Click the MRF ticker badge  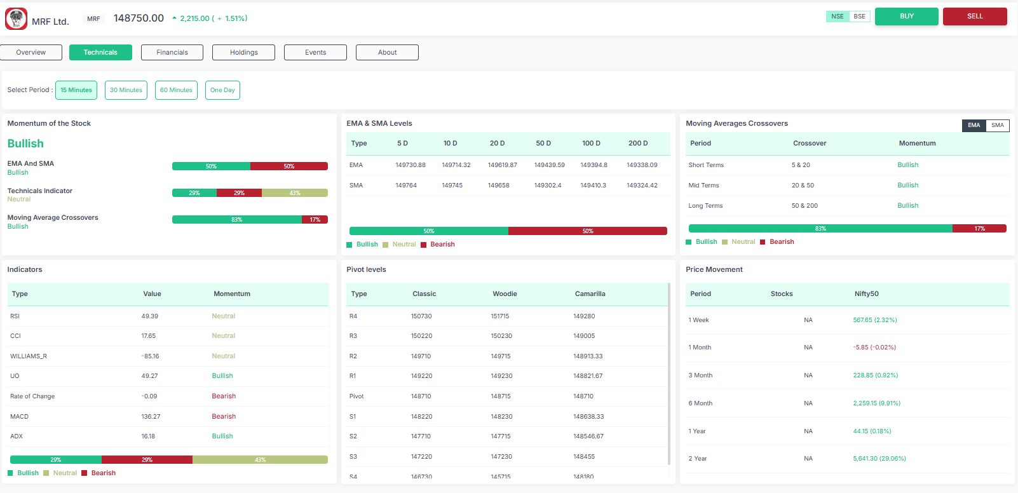pyautogui.click(x=93, y=19)
